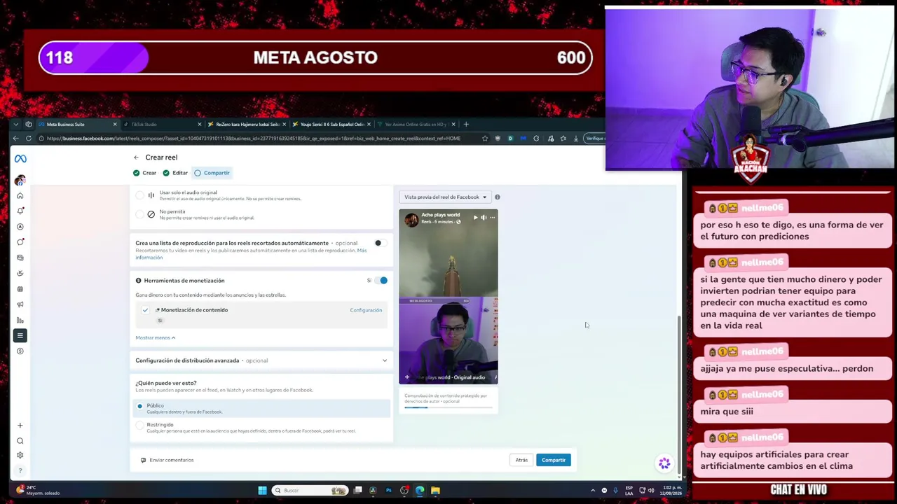Screen dimensions: 897x504
Task: Open the settings gear in the sidebar
Action: pos(20,456)
